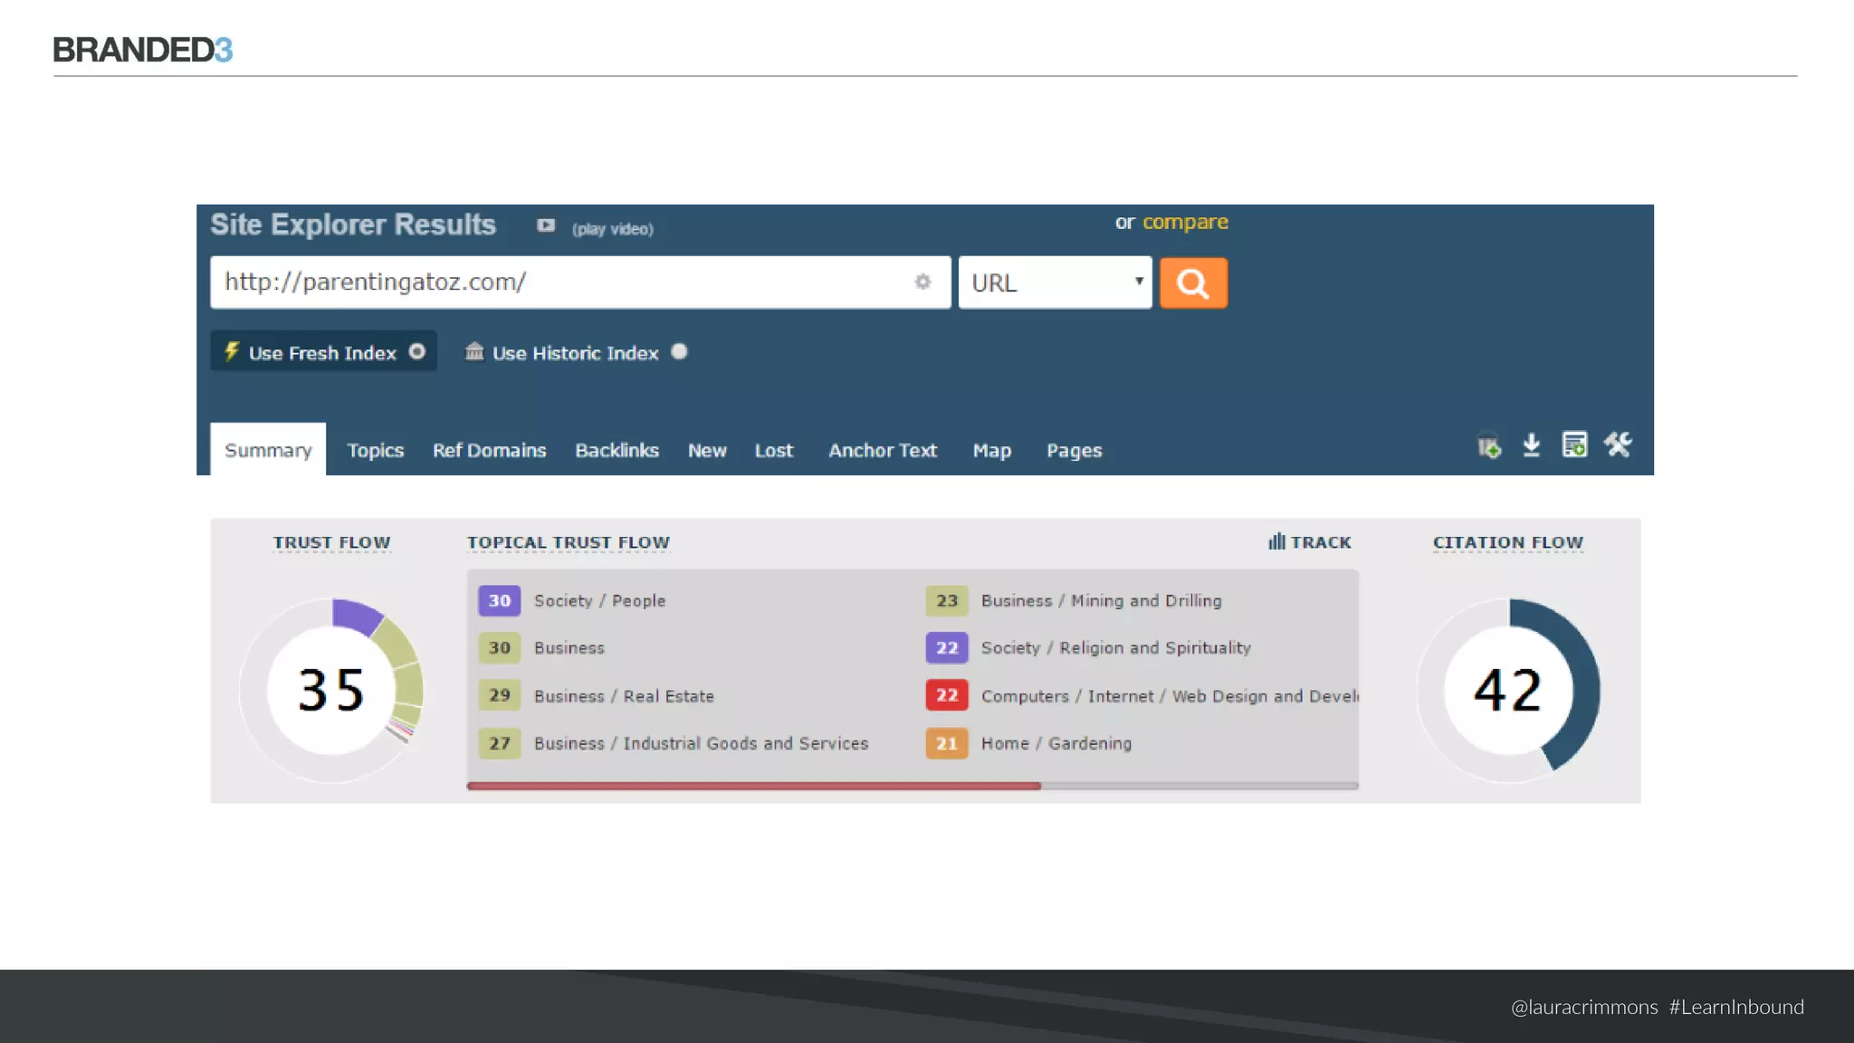1854x1043 pixels.
Task: Click the Track bar chart icon
Action: (1276, 541)
